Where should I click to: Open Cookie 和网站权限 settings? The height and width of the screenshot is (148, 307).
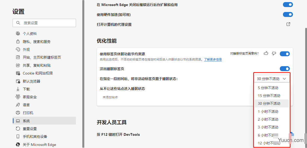(x=44, y=73)
